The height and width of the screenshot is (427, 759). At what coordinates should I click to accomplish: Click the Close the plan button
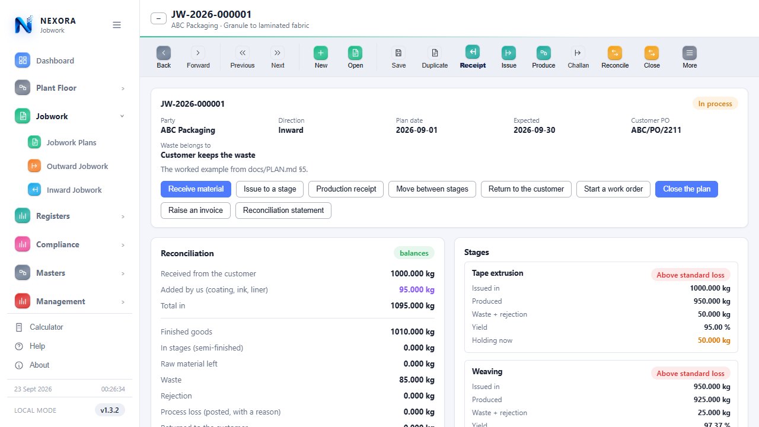click(x=687, y=189)
